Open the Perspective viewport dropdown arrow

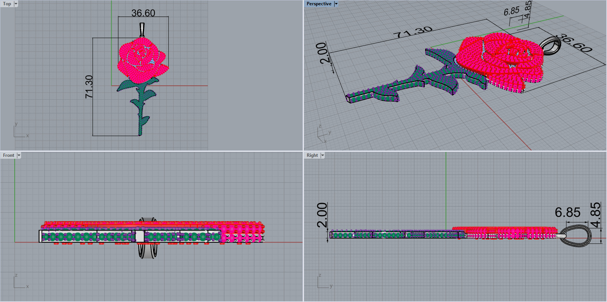336,4
